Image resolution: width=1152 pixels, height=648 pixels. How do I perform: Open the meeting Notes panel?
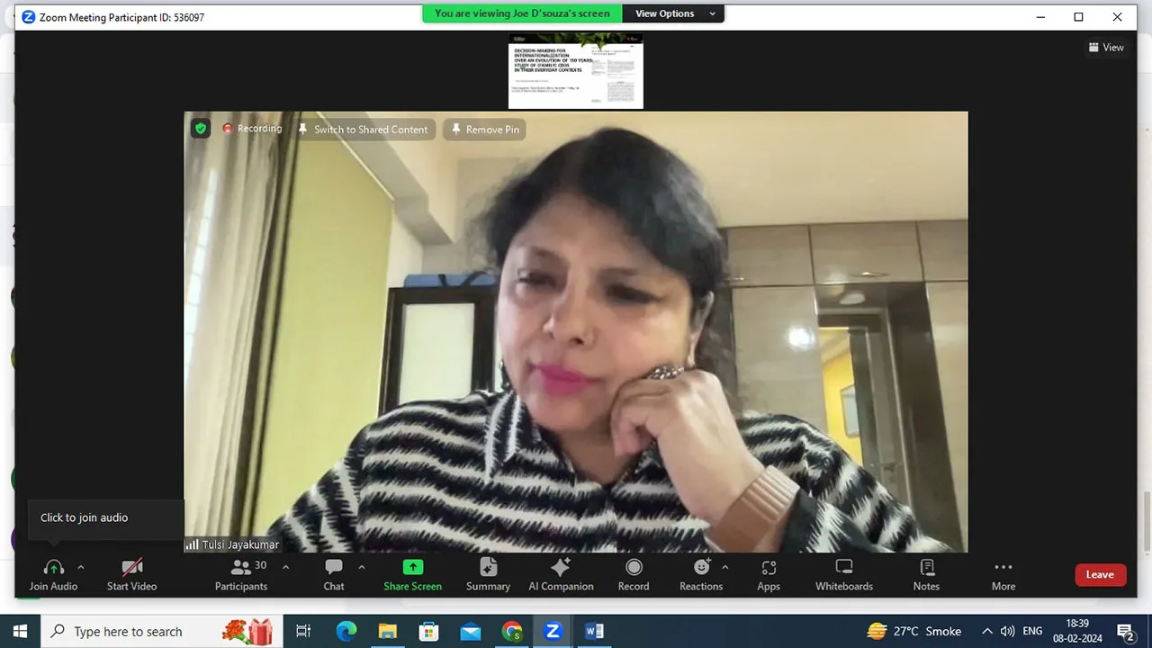[x=926, y=574]
